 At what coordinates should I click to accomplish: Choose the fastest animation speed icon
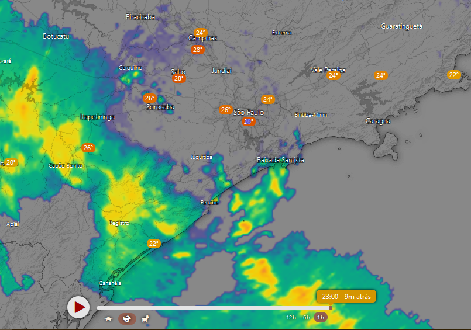(x=145, y=319)
